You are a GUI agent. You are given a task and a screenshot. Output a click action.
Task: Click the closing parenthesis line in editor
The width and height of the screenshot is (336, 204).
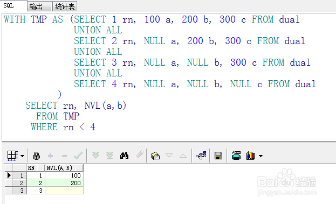[x=59, y=95]
